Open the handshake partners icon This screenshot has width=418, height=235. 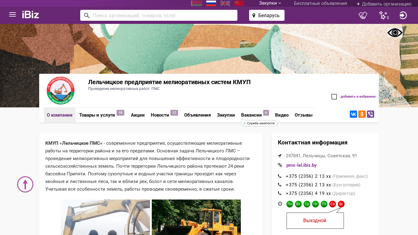click(x=363, y=15)
